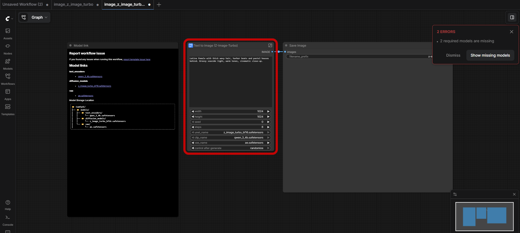
Task: Click the IMAGE output slot dot
Action: [272, 52]
